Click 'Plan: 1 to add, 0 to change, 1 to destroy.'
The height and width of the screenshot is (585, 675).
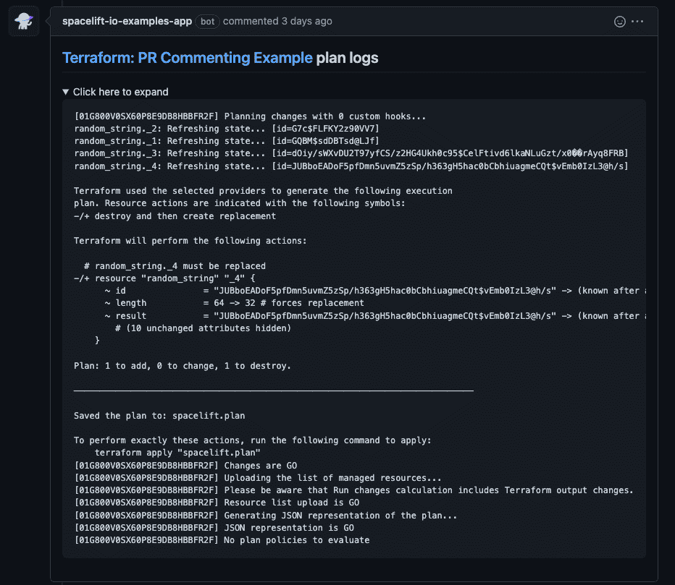(x=183, y=366)
